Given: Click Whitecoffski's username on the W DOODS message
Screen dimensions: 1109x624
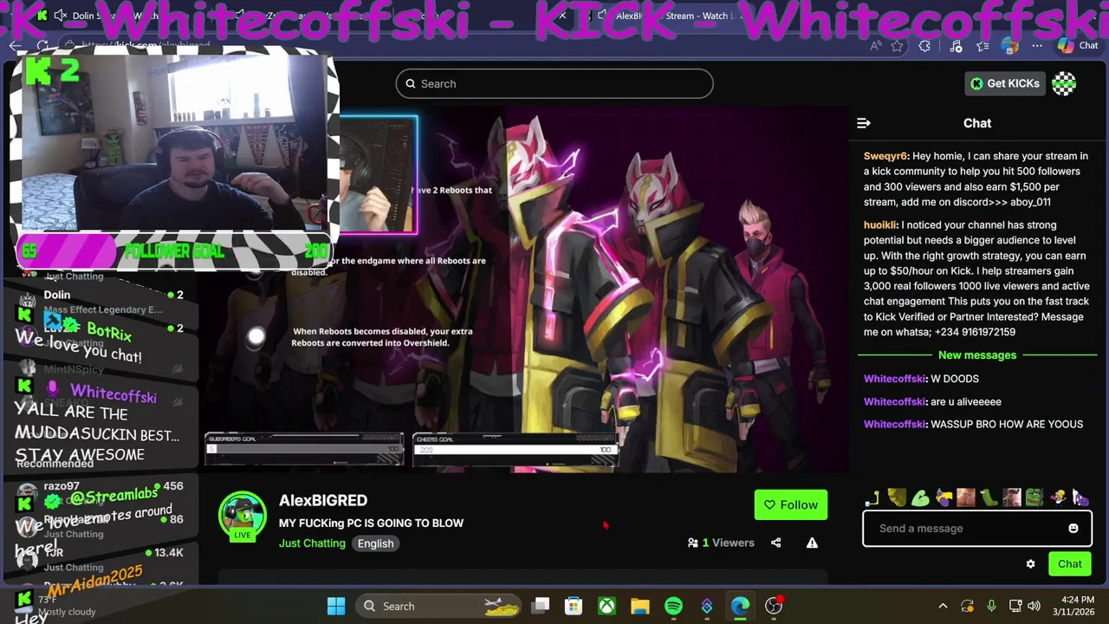Looking at the screenshot, I should [895, 379].
